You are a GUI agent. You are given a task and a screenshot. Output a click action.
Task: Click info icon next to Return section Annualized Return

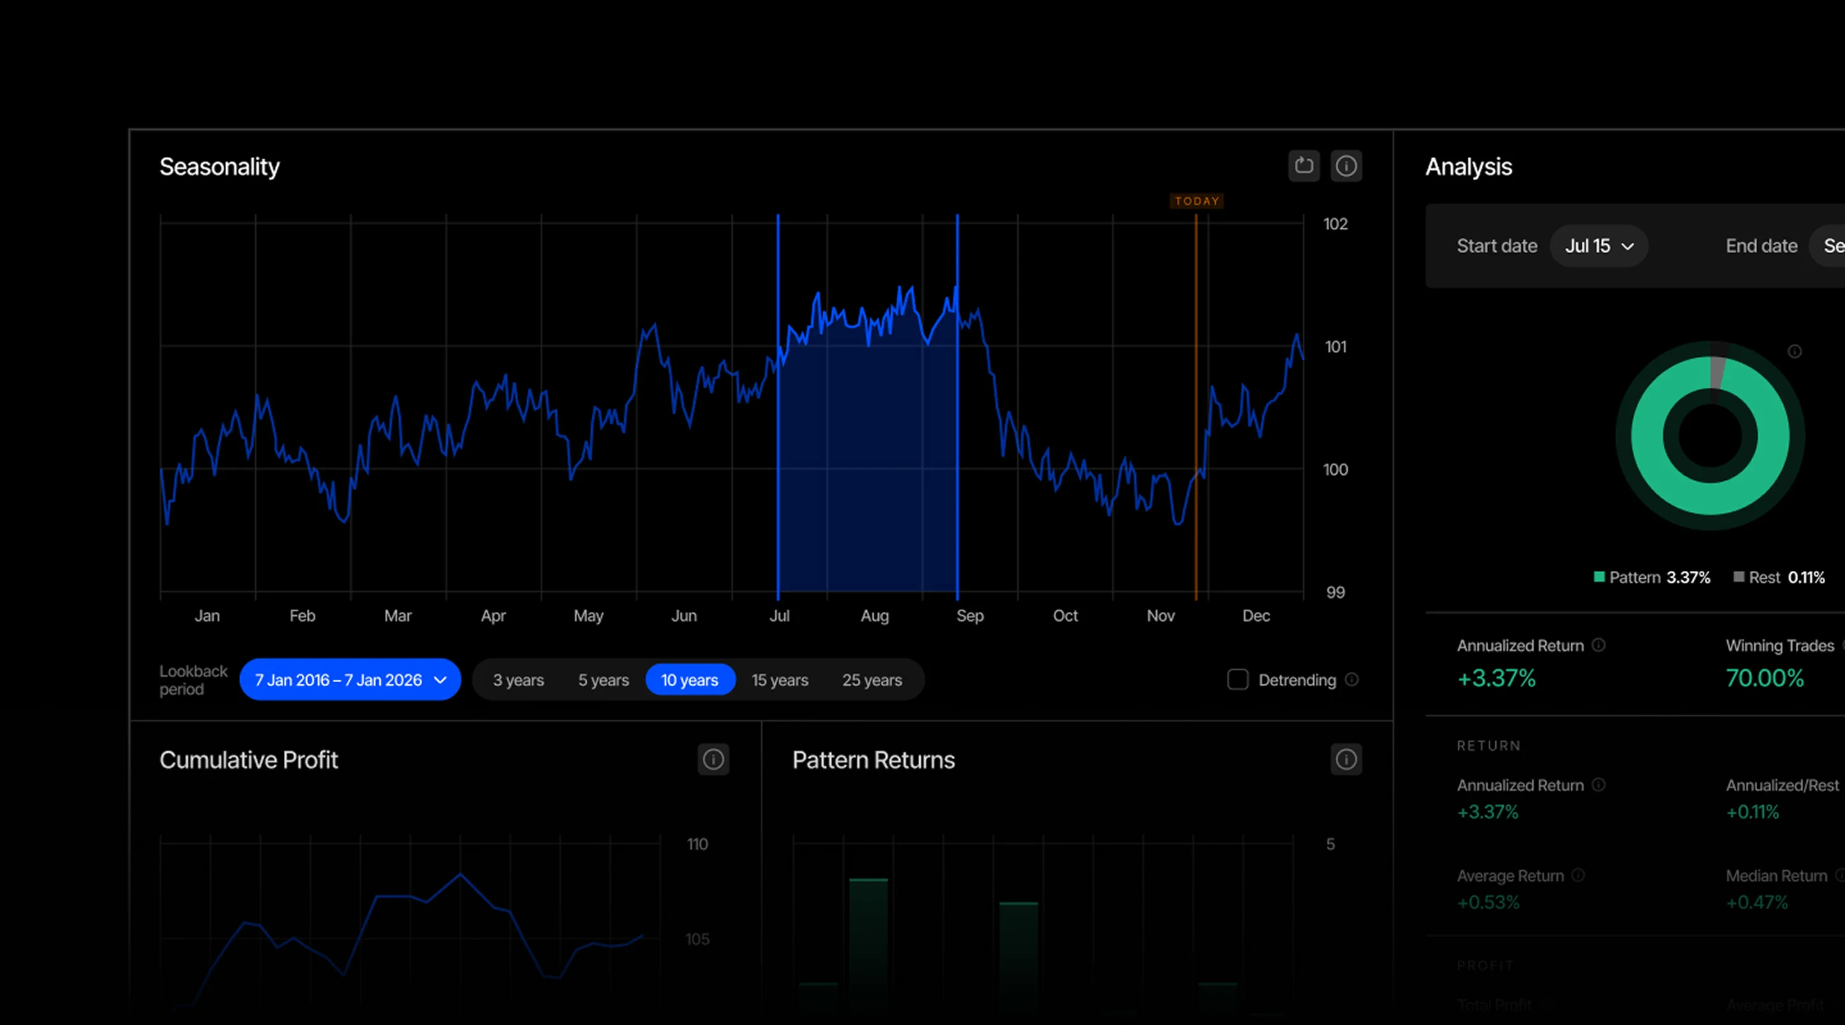1598,784
